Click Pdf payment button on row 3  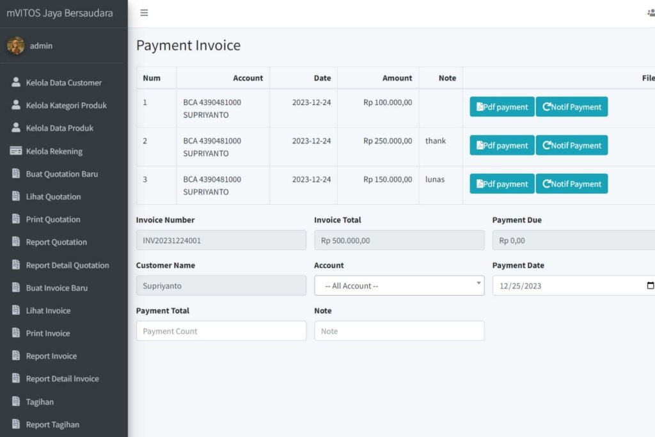coord(501,184)
